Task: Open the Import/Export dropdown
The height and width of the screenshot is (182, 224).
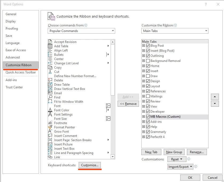Action: click(180, 167)
